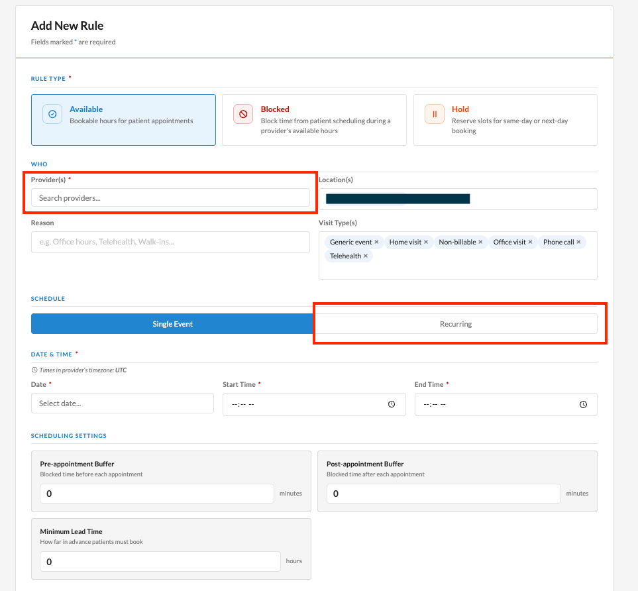Focus the Minimum Lead Time hours field

160,562
